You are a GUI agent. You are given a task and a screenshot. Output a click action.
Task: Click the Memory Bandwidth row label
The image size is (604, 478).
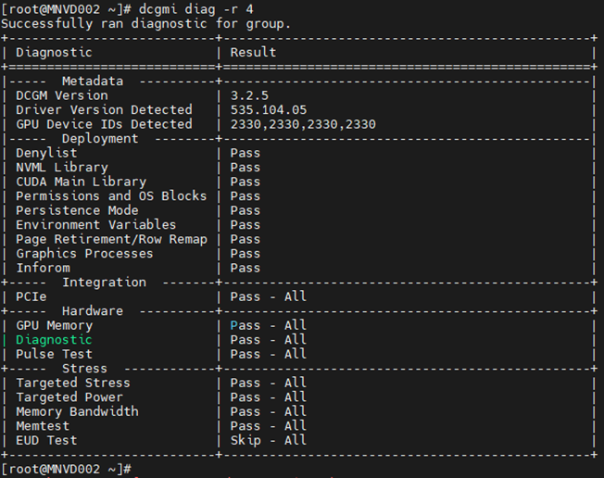pos(77,411)
